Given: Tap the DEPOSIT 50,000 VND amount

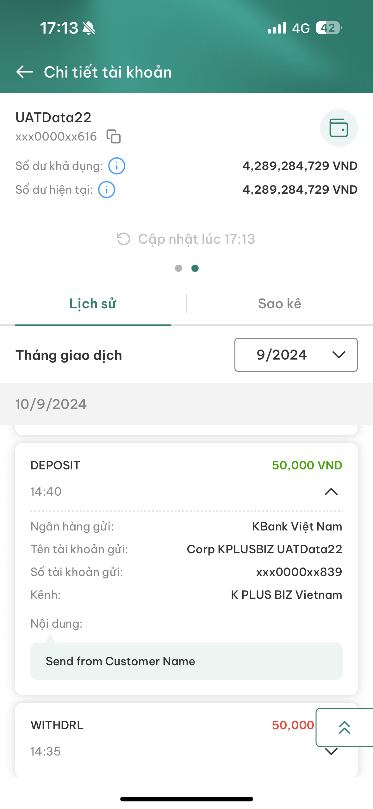Looking at the screenshot, I should tap(307, 465).
